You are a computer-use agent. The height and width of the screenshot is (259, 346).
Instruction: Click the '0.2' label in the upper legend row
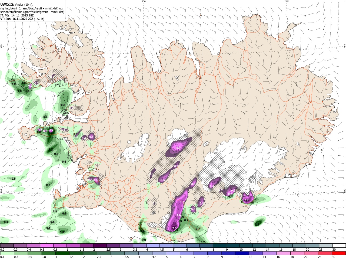pos(2,250)
